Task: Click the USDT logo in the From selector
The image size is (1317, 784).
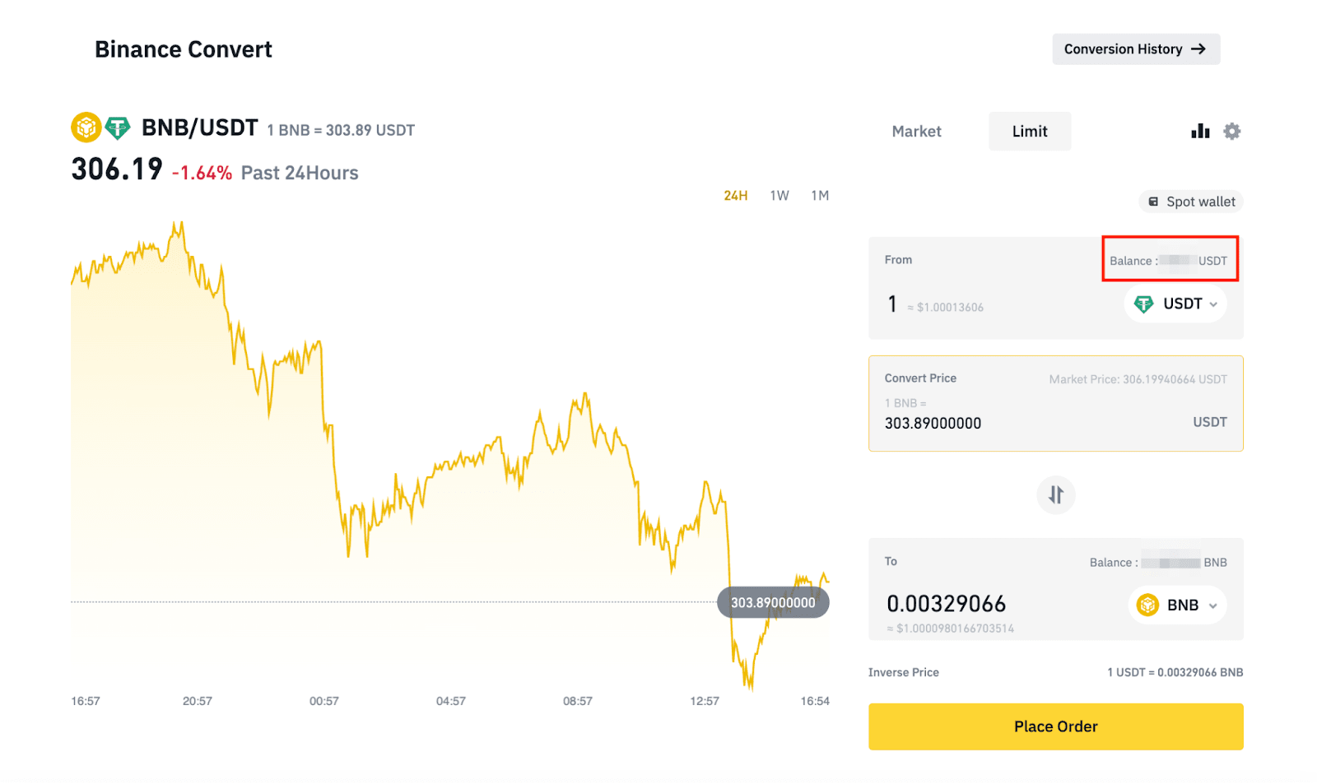Action: [x=1143, y=304]
